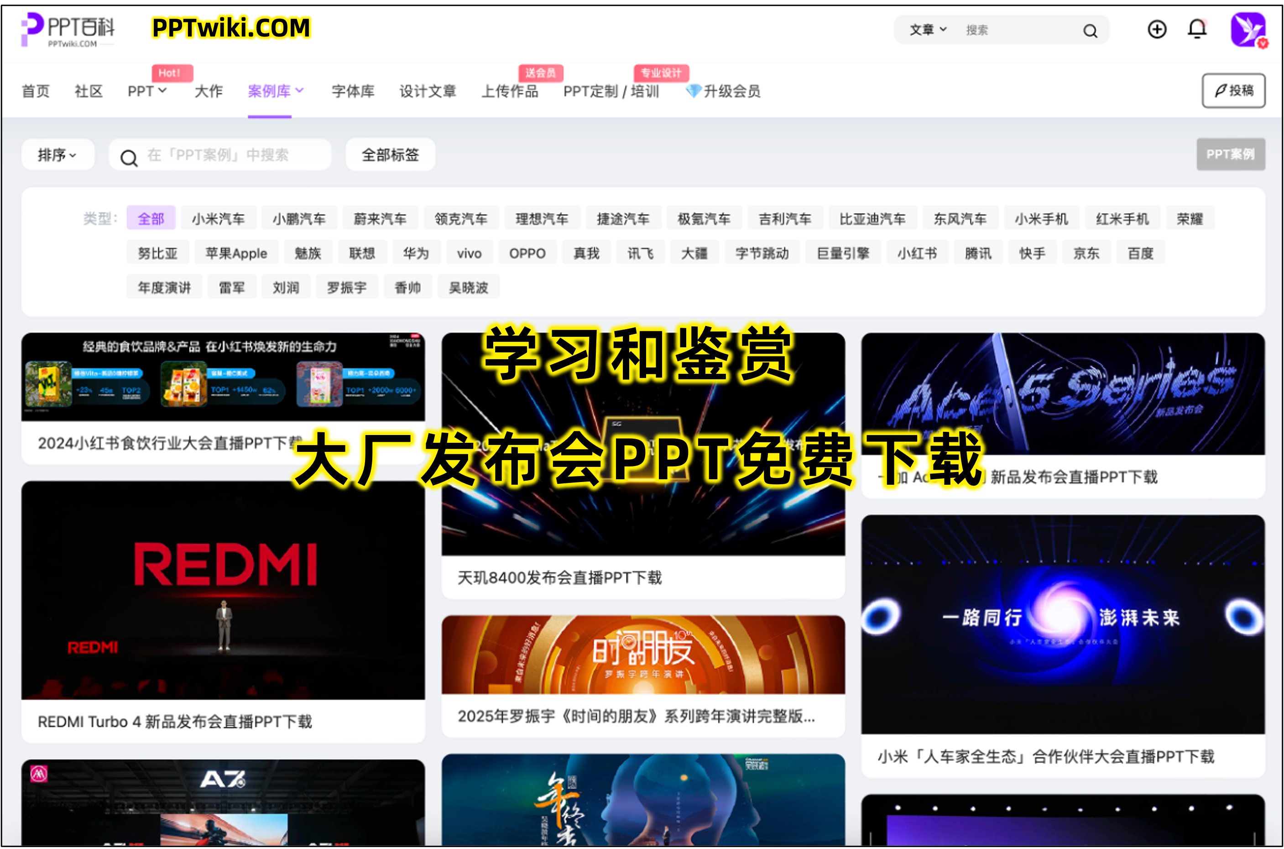1284x849 pixels.
Task: Filter by 腾讯 tag
Action: pyautogui.click(x=979, y=253)
